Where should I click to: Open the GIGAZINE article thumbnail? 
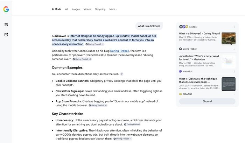coord(229,84)
